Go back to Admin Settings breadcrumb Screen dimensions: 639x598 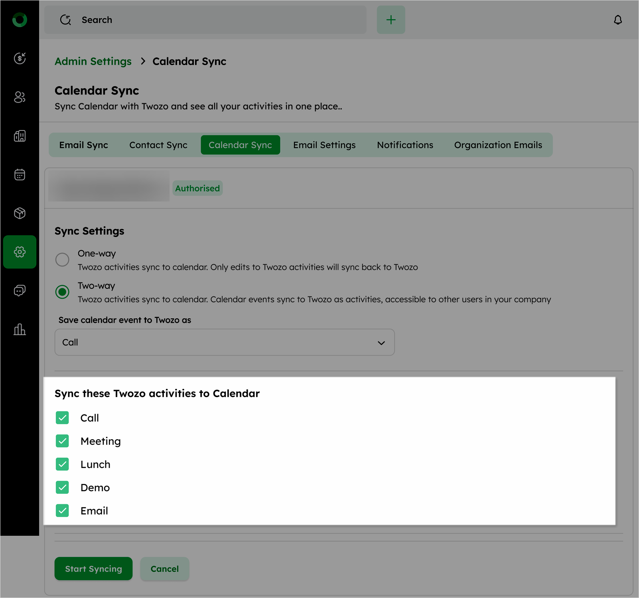(x=93, y=61)
